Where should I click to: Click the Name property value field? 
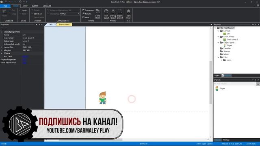pyautogui.click(x=32, y=35)
